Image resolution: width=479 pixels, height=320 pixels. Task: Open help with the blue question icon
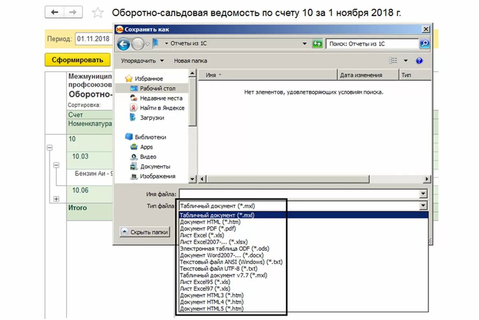419,61
